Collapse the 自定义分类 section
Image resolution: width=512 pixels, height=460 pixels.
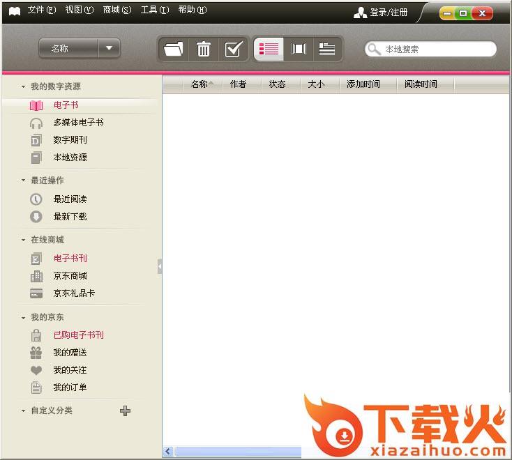point(23,411)
